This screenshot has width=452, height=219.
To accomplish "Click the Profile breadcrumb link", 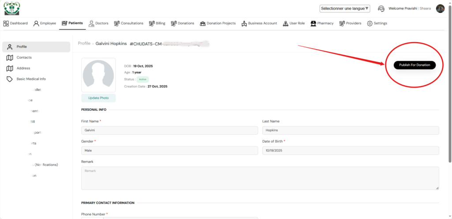I will pyautogui.click(x=84, y=44).
